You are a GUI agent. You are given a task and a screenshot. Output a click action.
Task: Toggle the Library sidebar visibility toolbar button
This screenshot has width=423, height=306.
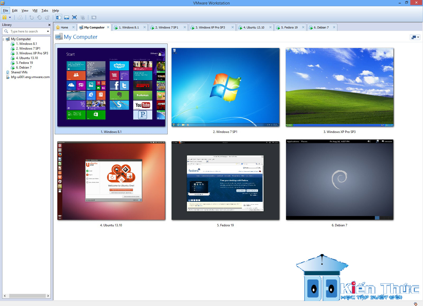pyautogui.click(x=59, y=18)
